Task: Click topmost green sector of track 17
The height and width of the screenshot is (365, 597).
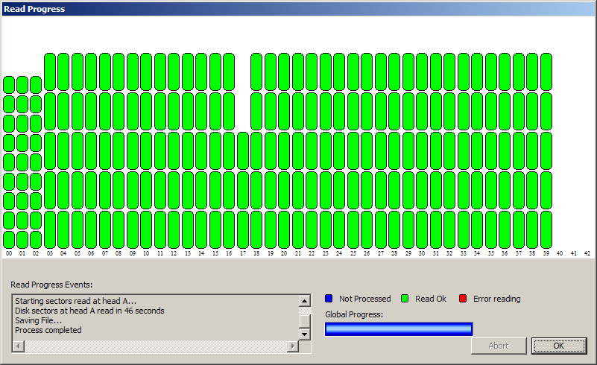Action: (x=242, y=150)
